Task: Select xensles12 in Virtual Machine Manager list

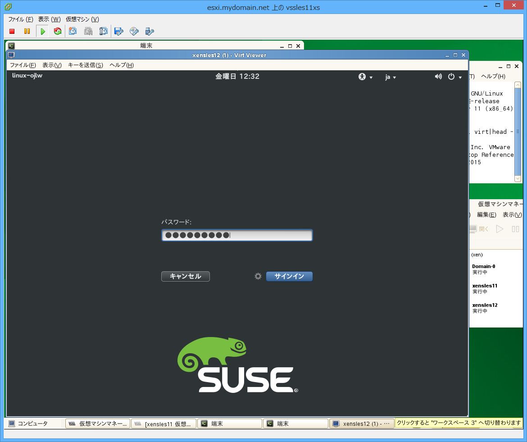Action: pos(496,308)
